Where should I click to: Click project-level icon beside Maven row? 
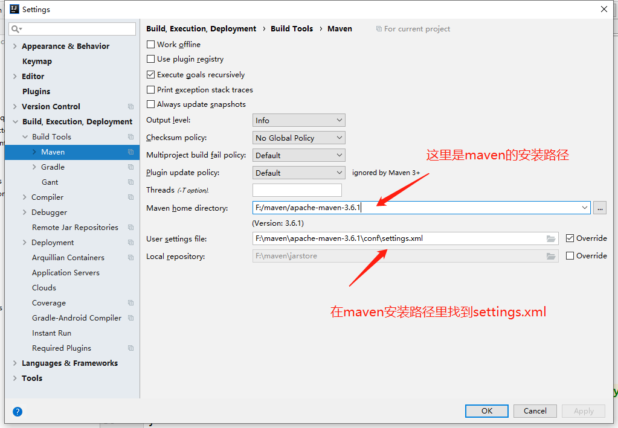131,152
